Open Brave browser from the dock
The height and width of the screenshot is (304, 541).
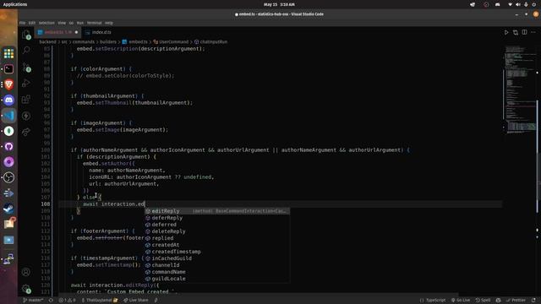[9, 84]
